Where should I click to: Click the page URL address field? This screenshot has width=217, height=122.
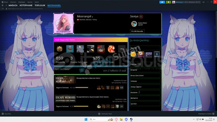25,9
